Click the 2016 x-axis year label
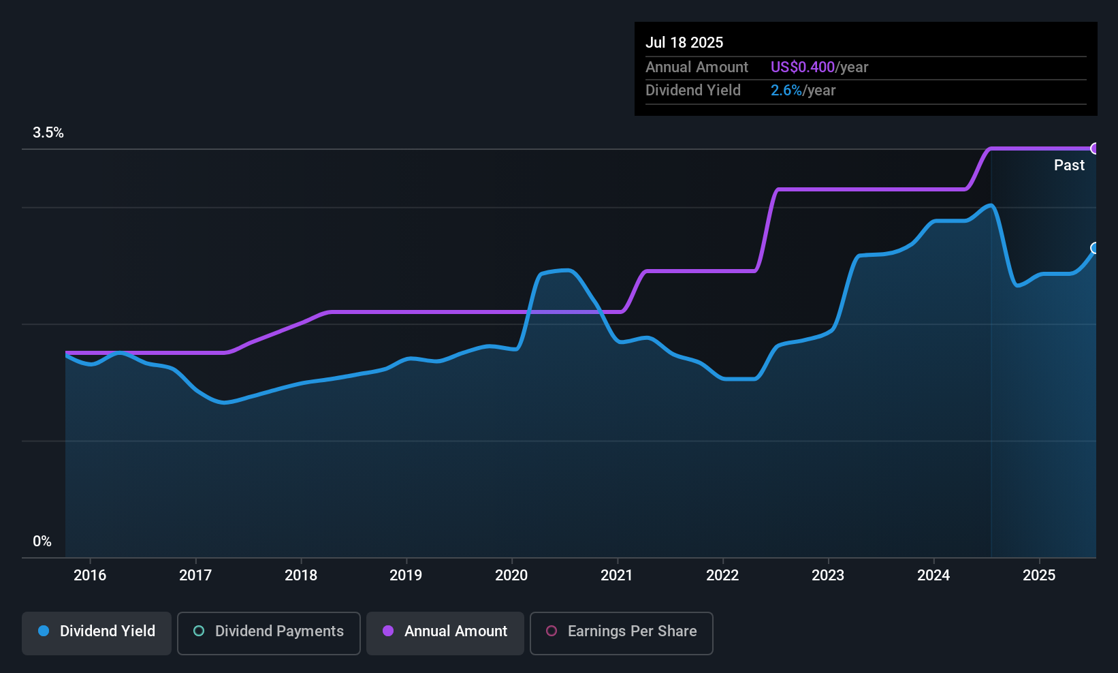Viewport: 1118px width, 673px height. pos(90,576)
